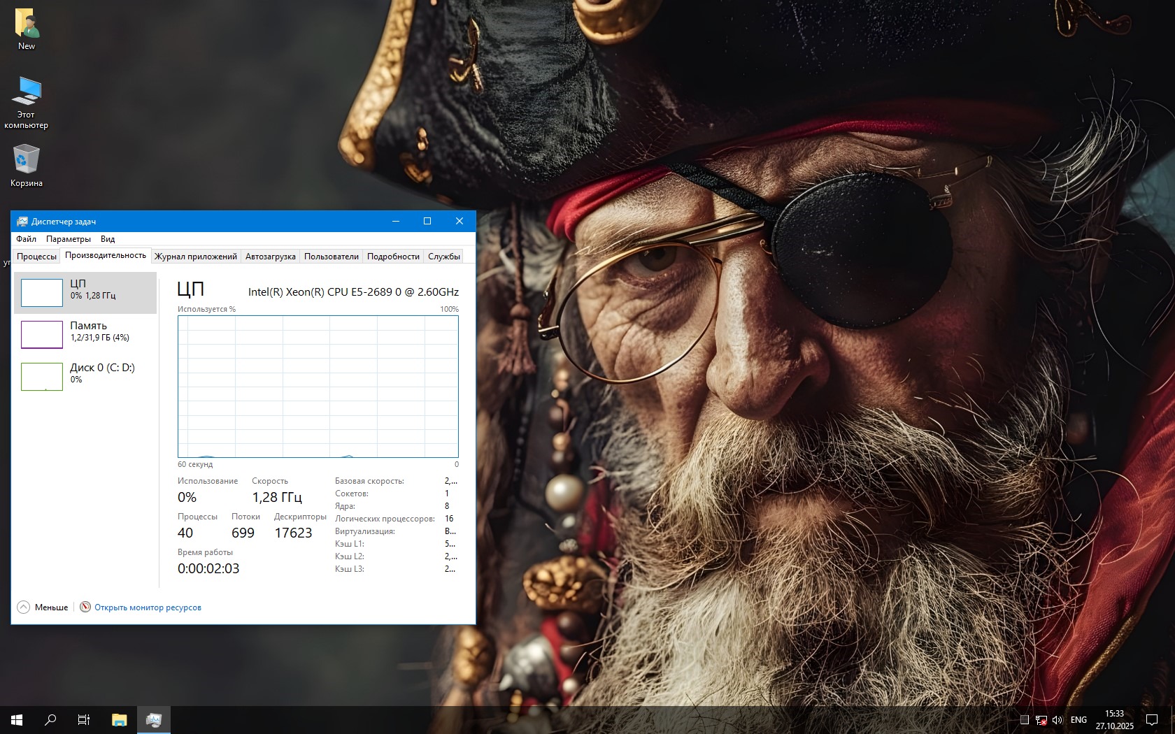Open the notification center icon

tap(1151, 719)
